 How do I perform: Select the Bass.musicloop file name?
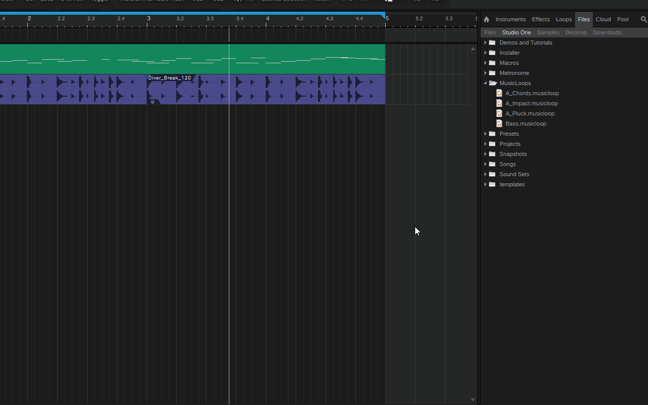point(525,124)
